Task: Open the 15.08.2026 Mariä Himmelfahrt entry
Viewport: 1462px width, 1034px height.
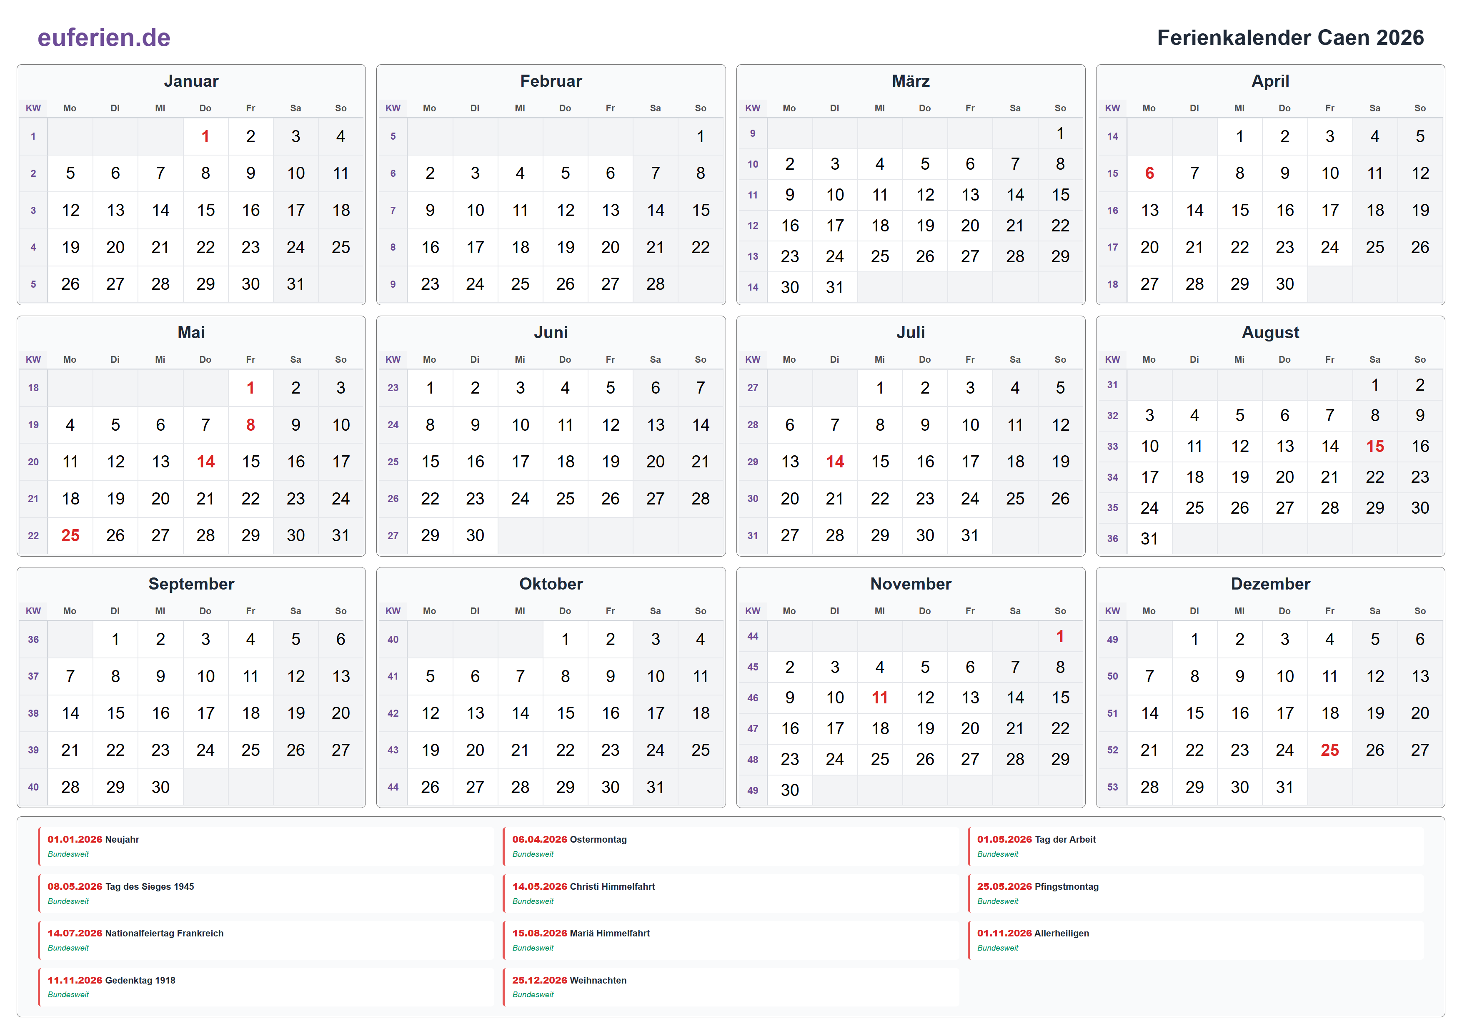Action: [x=731, y=940]
